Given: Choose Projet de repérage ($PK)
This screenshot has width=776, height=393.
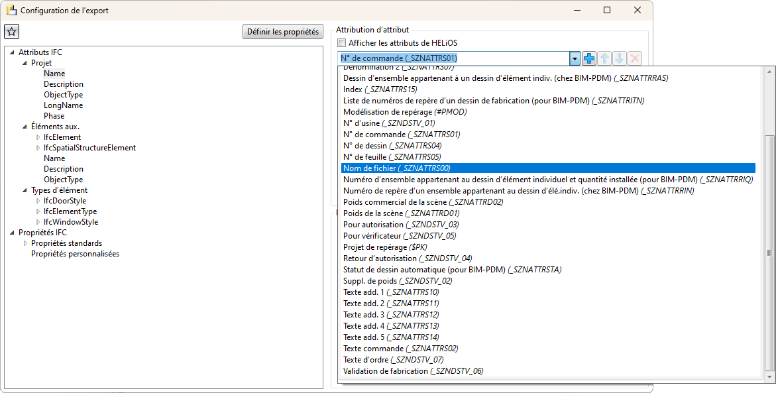Looking at the screenshot, I should [385, 247].
